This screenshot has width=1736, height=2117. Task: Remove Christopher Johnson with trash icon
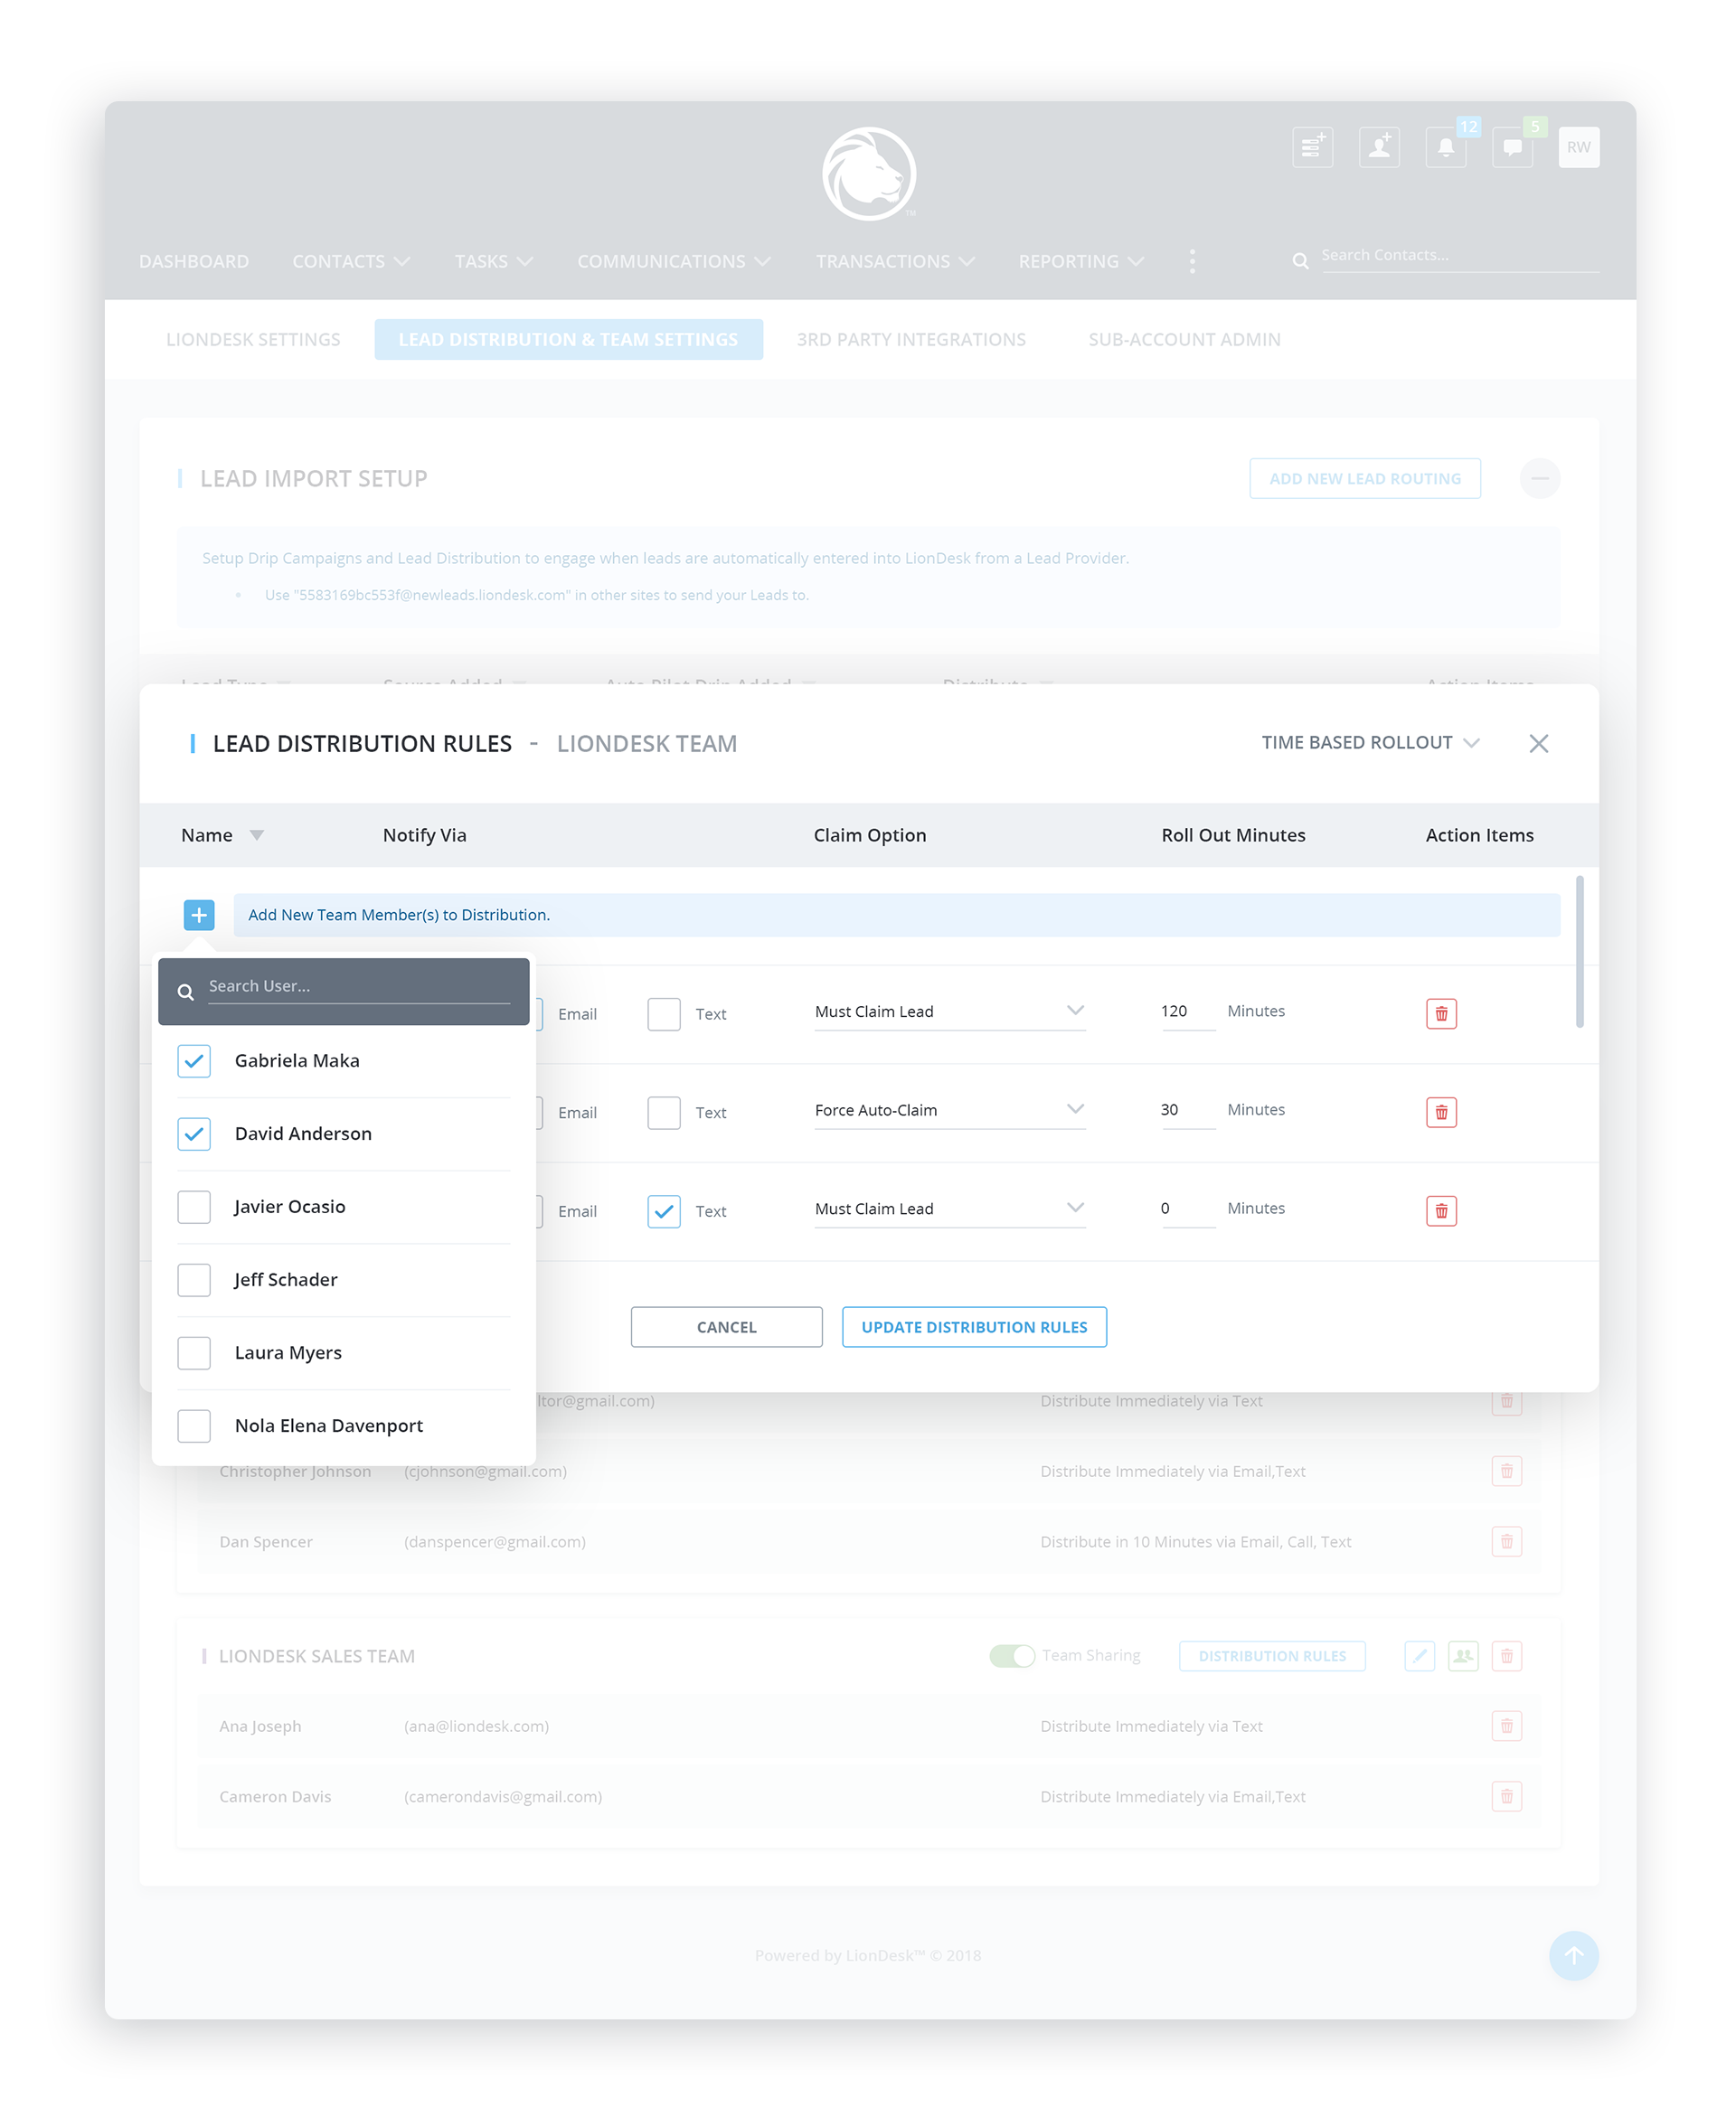point(1507,1472)
